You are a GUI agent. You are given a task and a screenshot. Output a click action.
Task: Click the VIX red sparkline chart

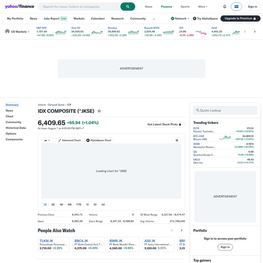(201, 32)
